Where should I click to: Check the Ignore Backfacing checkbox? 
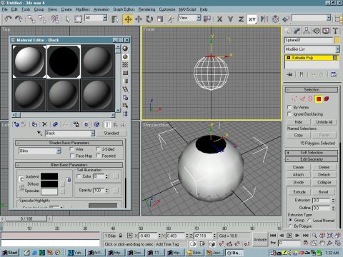(289, 114)
